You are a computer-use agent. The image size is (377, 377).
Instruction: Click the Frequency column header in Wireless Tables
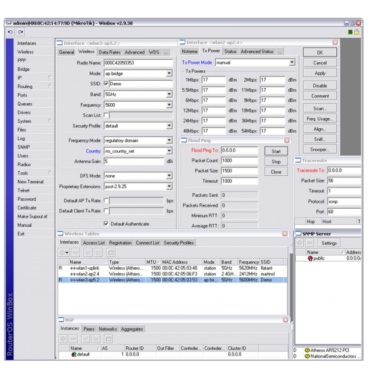[249, 262]
